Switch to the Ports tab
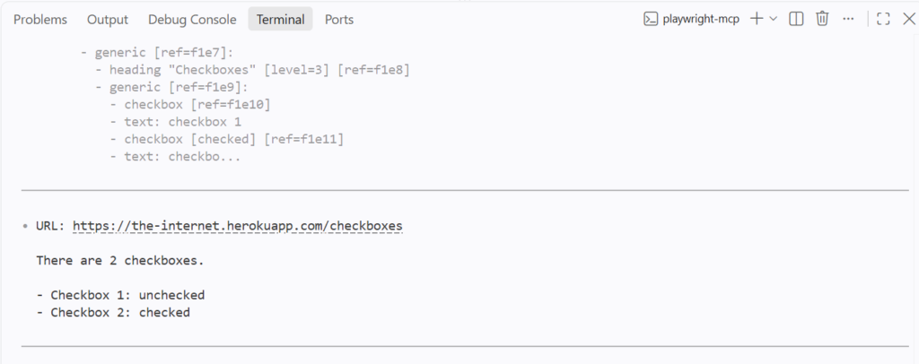The width and height of the screenshot is (919, 364). tap(339, 20)
